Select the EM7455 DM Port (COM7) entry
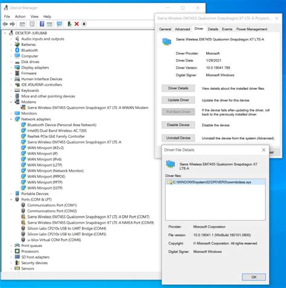Viewport: 286px width, 288px height. coord(88,217)
